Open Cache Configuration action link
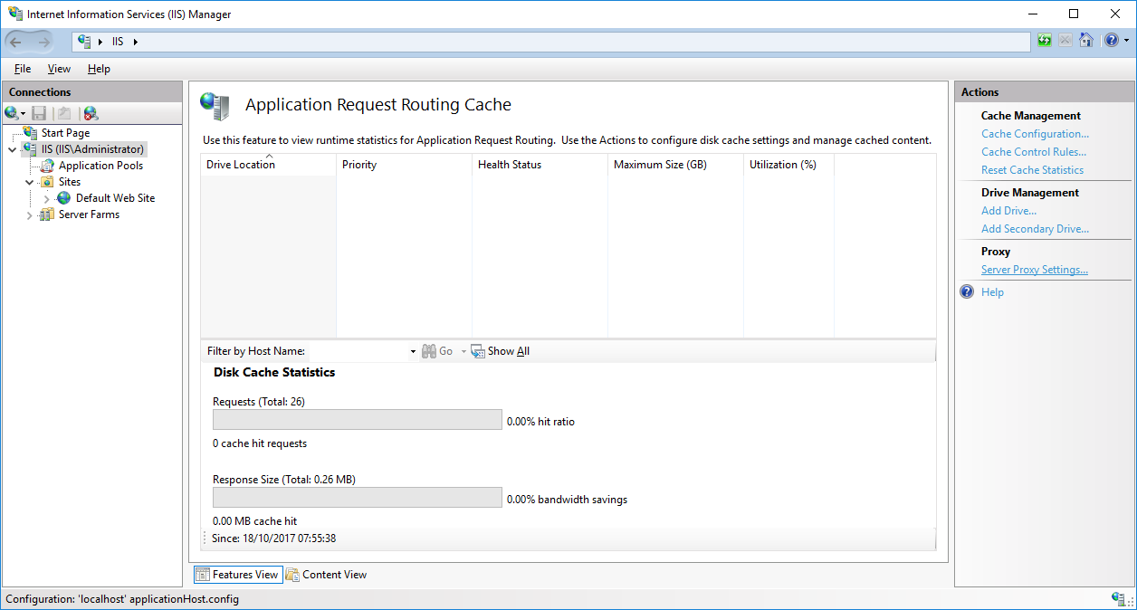1137x610 pixels. [1035, 134]
